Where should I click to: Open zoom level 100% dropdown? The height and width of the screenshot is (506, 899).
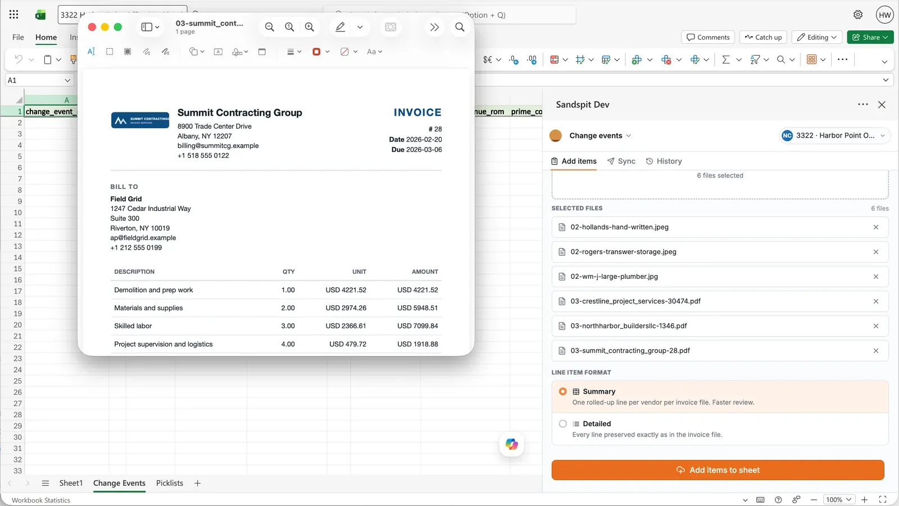tap(839, 500)
